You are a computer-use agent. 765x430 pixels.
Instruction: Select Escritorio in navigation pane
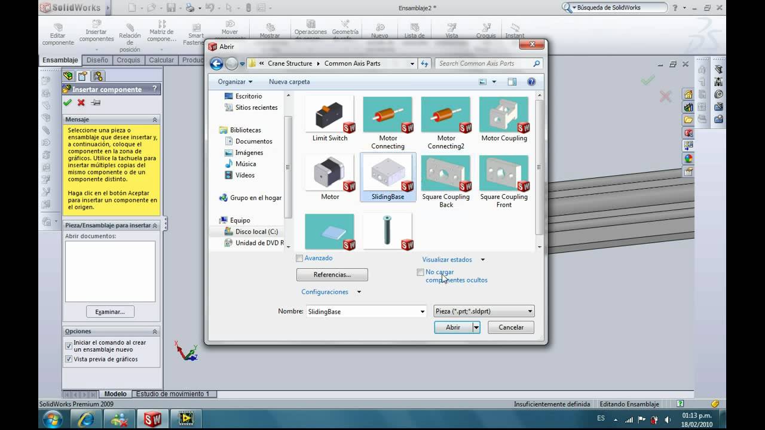249,96
